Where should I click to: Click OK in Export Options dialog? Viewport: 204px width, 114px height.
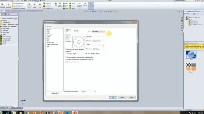pos(113,98)
